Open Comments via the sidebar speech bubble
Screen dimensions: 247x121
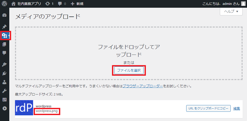(x=4, y=53)
